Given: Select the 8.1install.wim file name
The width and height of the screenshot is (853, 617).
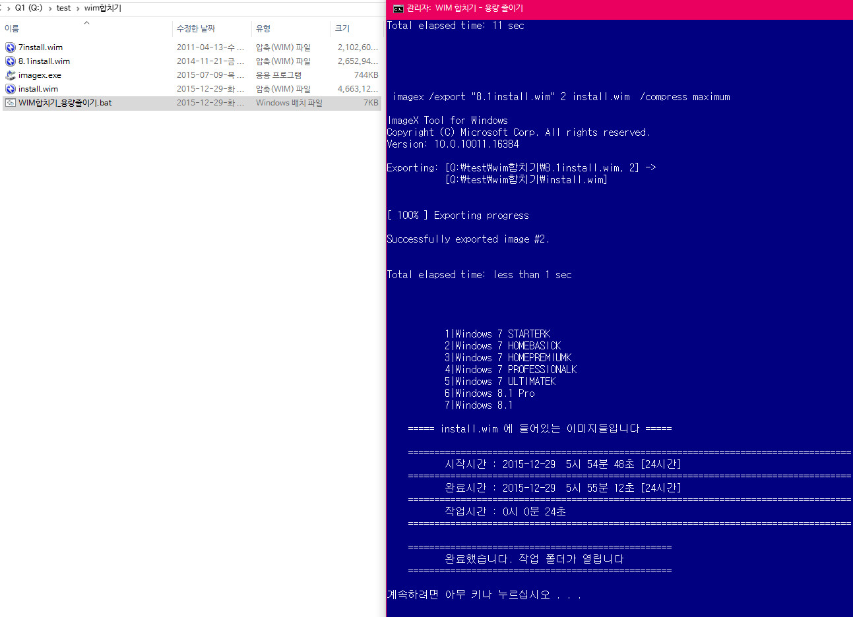Looking at the screenshot, I should 44,61.
